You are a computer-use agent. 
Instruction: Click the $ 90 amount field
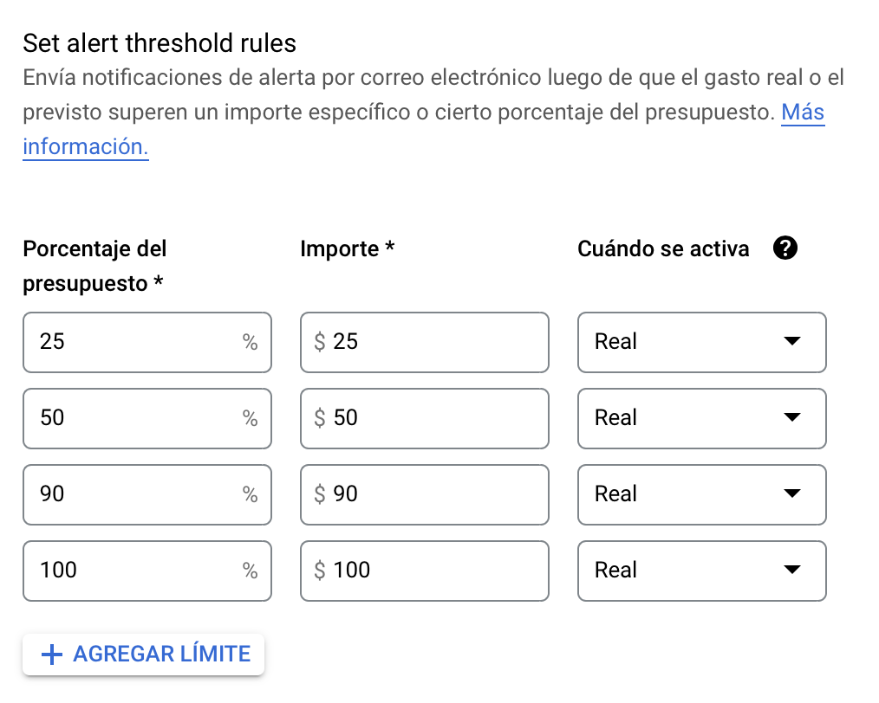pos(425,494)
